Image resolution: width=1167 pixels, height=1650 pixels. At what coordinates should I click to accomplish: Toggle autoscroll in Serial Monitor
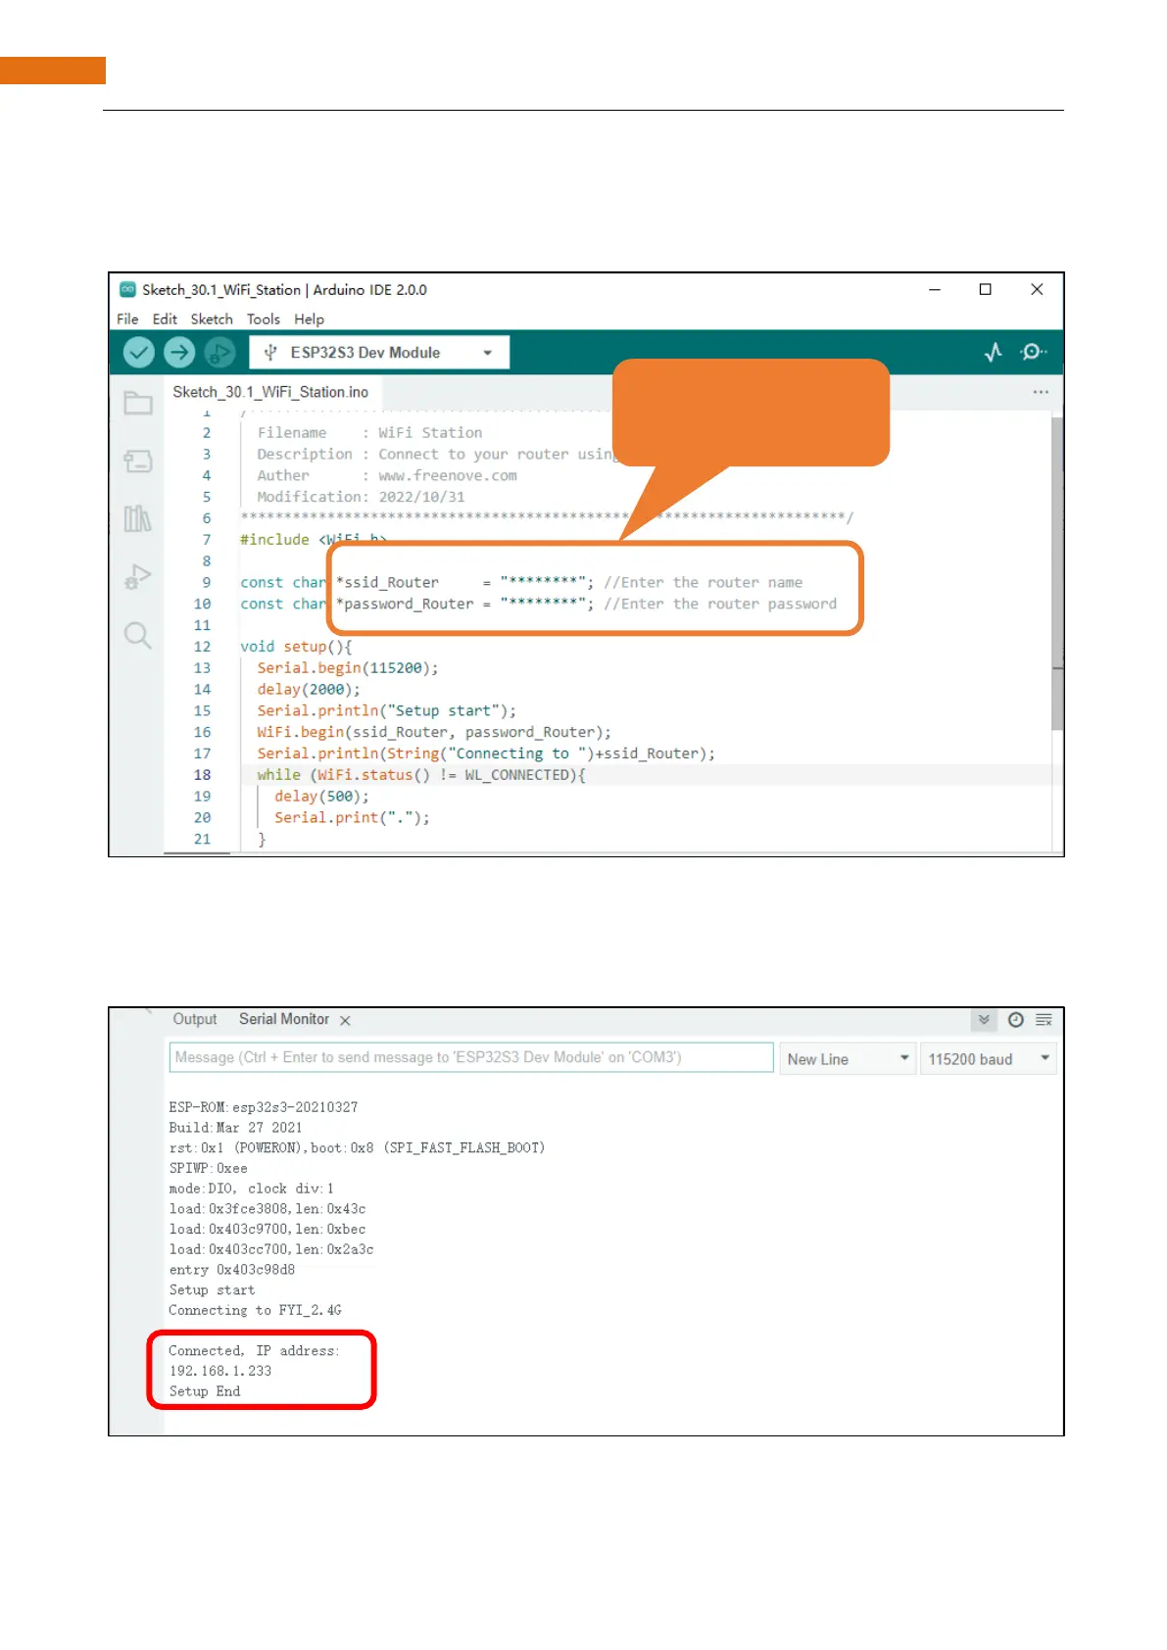click(x=984, y=1020)
